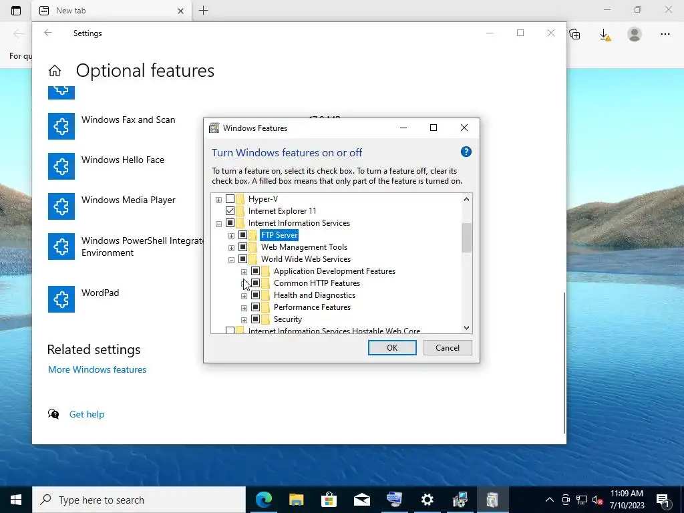Click the muted volume tray icon
The height and width of the screenshot is (513, 684).
point(597,500)
